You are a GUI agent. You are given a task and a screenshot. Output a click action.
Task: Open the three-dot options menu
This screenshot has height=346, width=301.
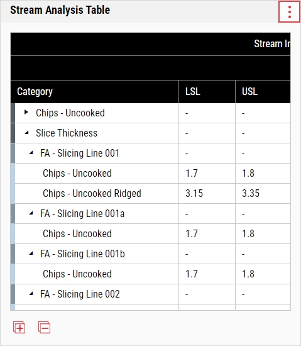pos(289,12)
